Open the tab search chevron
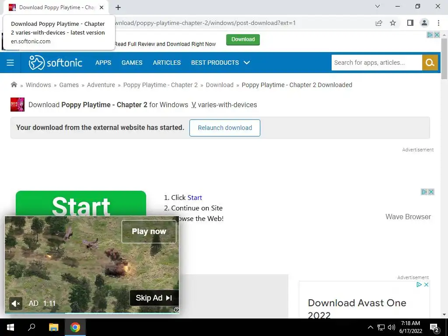Image resolution: width=448 pixels, height=336 pixels. (378, 6)
